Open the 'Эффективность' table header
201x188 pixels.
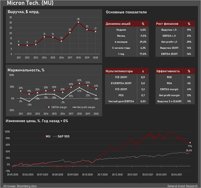click(x=168, y=71)
